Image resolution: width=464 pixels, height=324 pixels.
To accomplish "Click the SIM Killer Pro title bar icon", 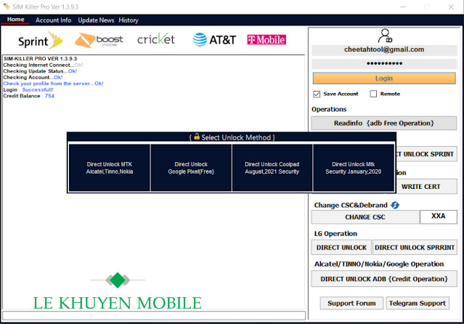I will click(7, 7).
